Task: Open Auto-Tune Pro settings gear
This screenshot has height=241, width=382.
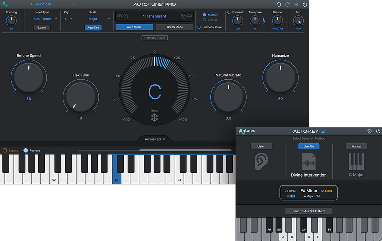Action: click(296, 4)
